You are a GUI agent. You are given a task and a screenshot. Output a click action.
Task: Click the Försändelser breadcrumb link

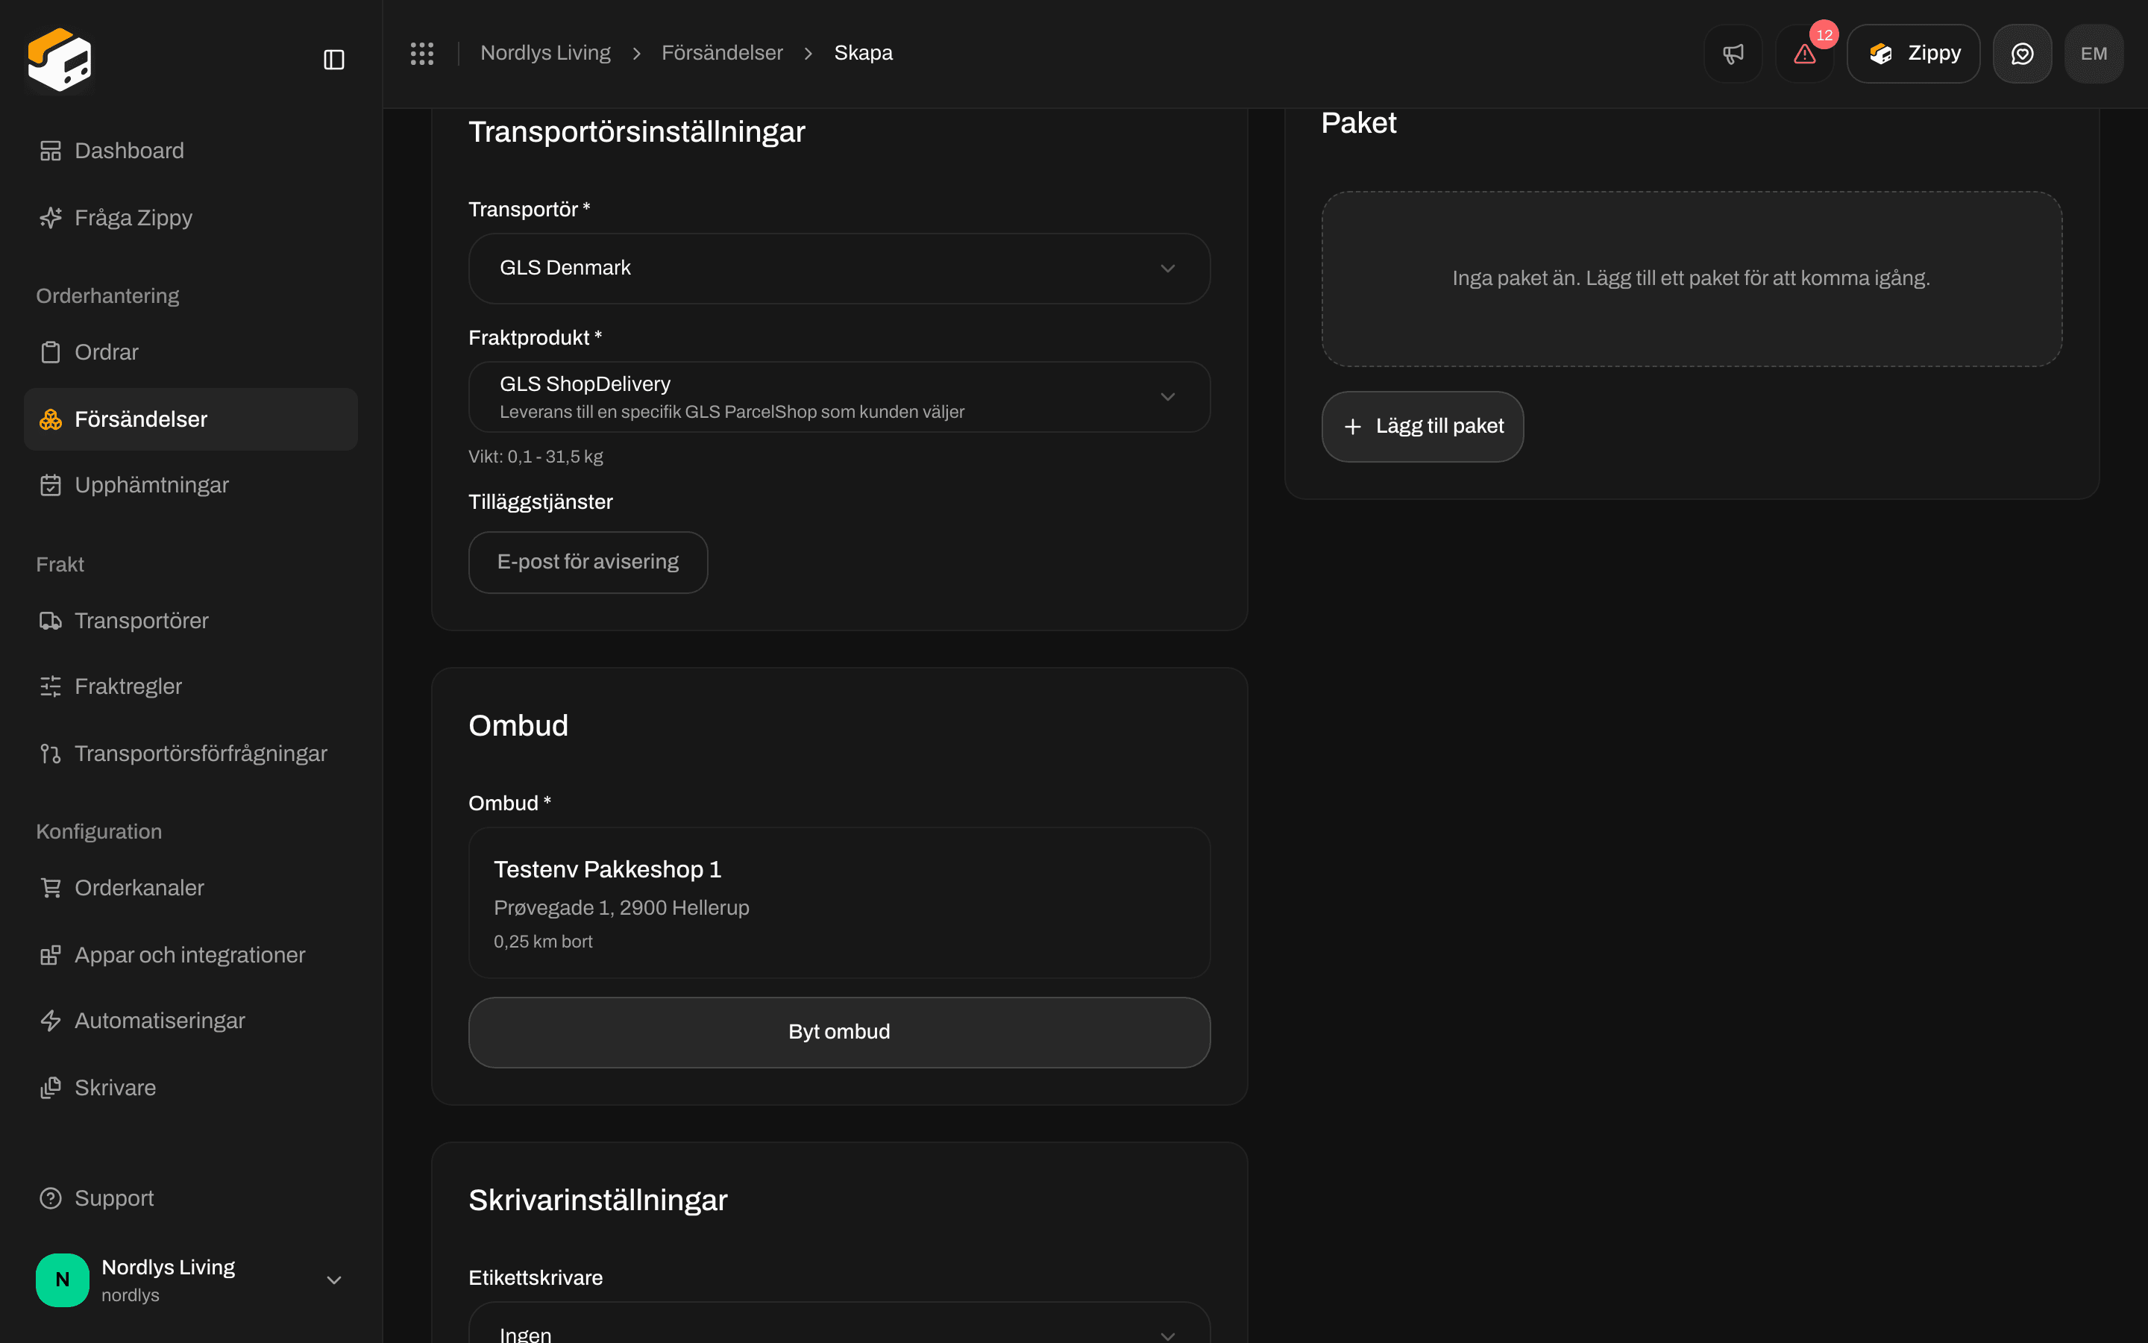(722, 53)
